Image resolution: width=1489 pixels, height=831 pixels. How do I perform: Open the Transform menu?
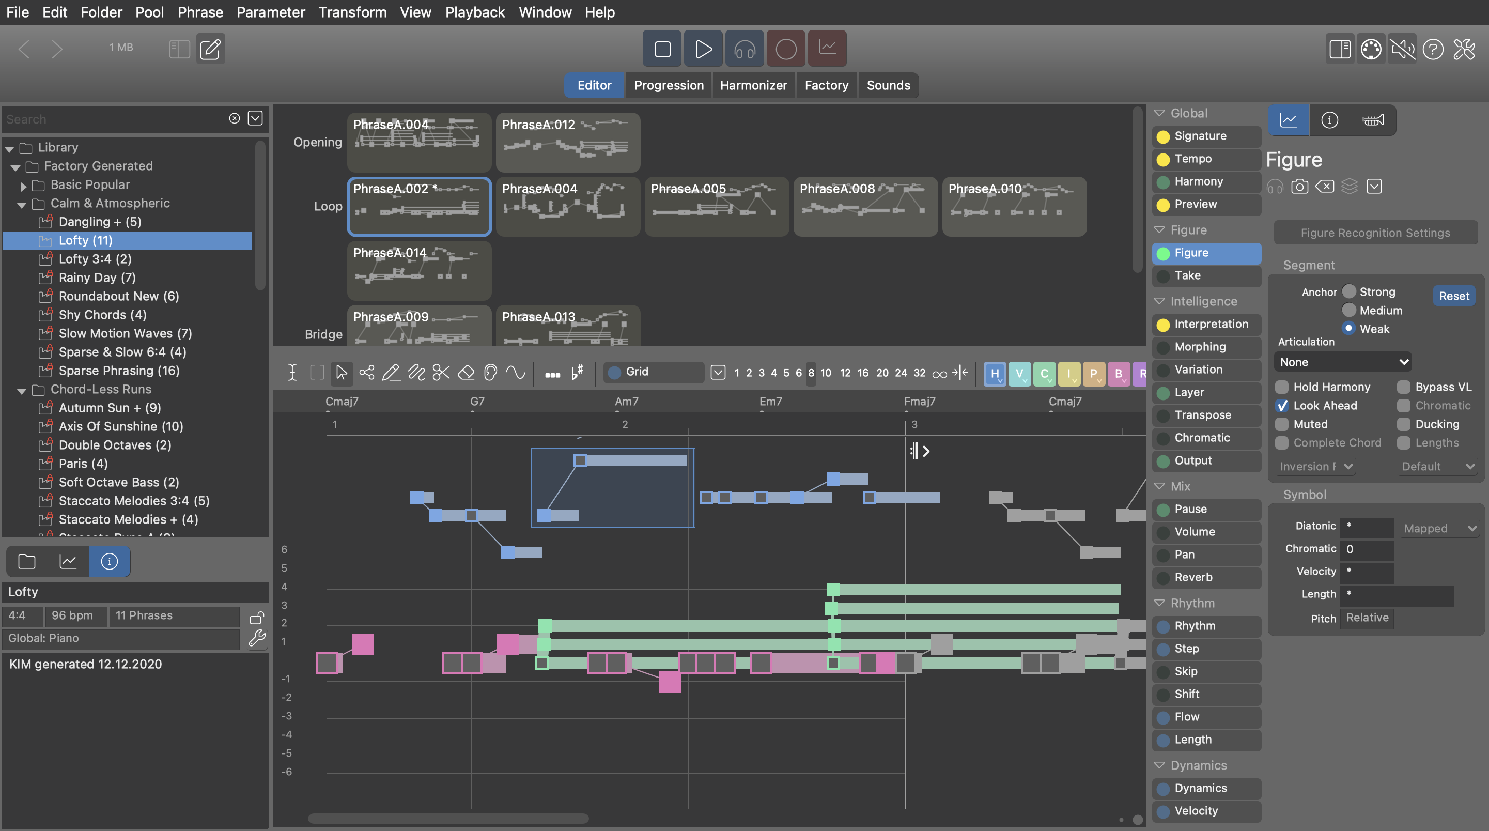pos(352,12)
